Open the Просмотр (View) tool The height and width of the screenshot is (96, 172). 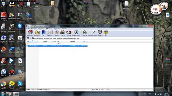(x=50, y=33)
